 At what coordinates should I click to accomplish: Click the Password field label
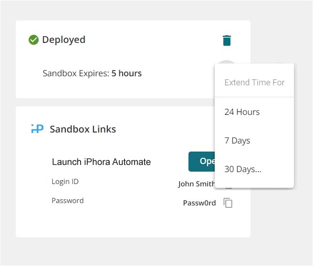pos(67,200)
